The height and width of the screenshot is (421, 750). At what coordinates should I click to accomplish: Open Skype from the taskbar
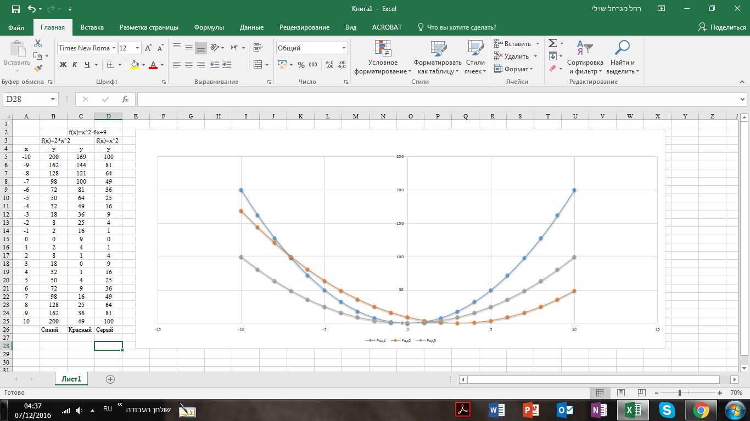(667, 409)
